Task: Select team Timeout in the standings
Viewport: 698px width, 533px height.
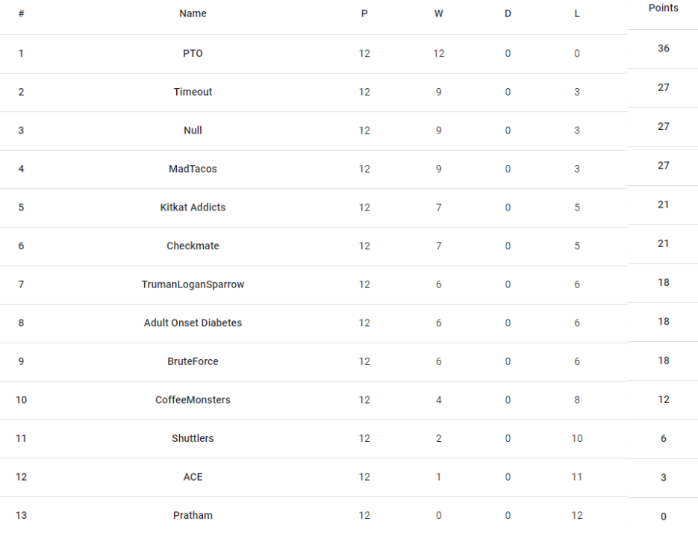Action: point(193,92)
